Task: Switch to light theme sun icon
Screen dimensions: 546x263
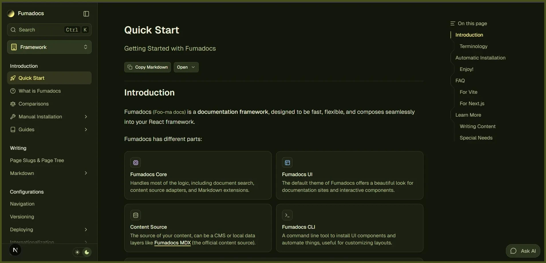Action: click(77, 252)
